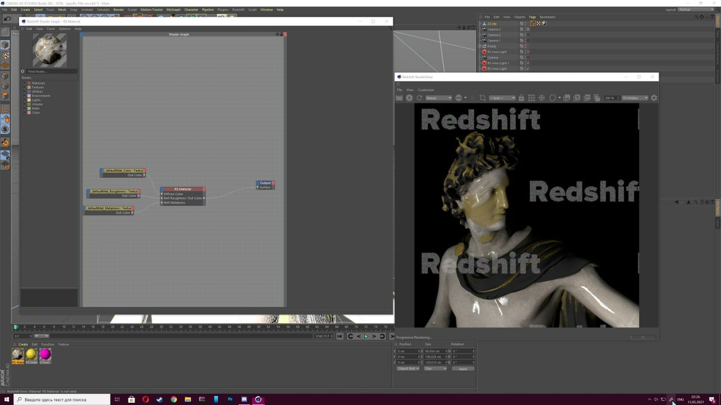721x405 pixels.
Task: Click the copy document icon in RenderView
Action: coord(597,98)
